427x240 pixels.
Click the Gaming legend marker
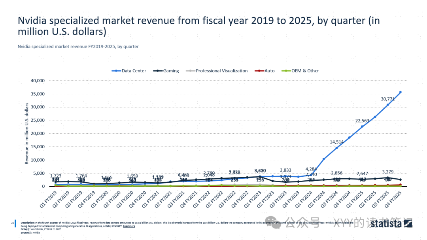coord(158,71)
